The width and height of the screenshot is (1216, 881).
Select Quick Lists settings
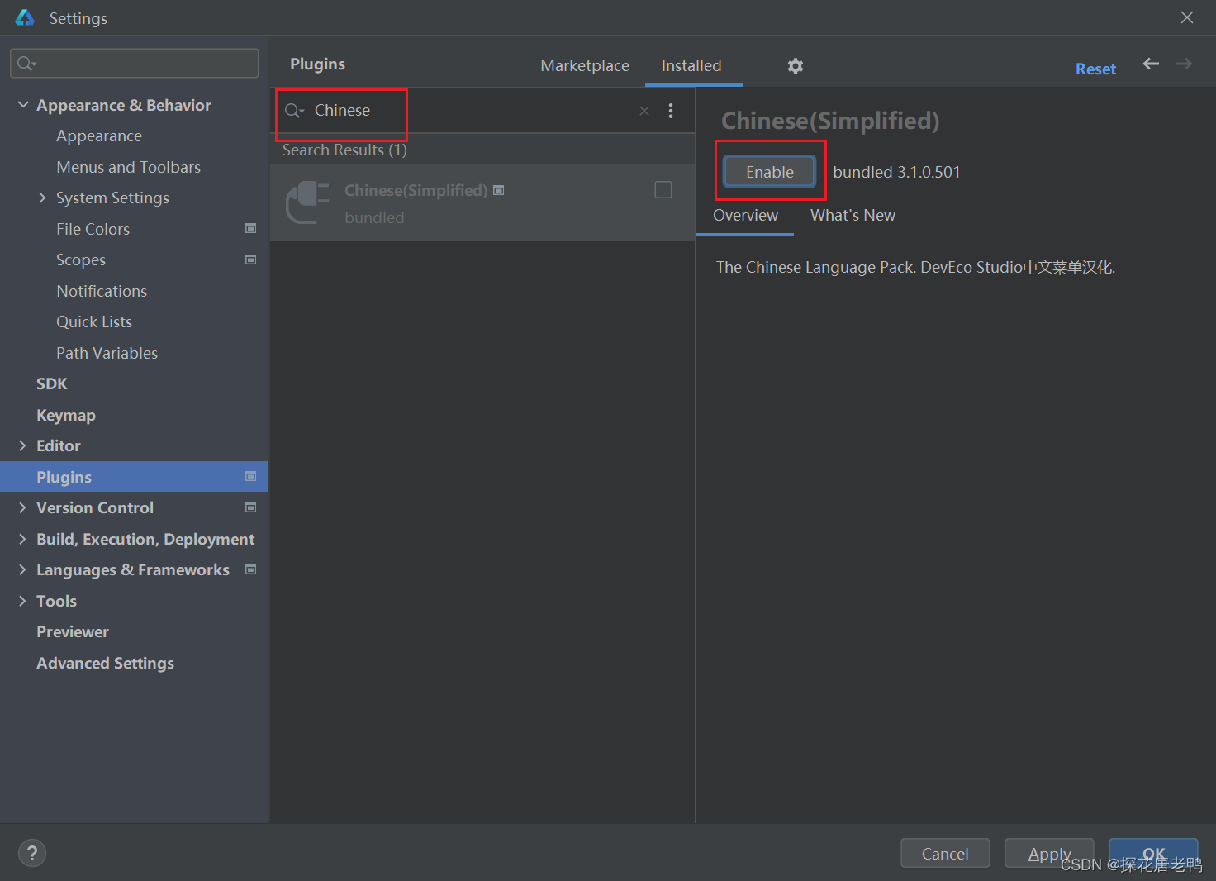(94, 321)
